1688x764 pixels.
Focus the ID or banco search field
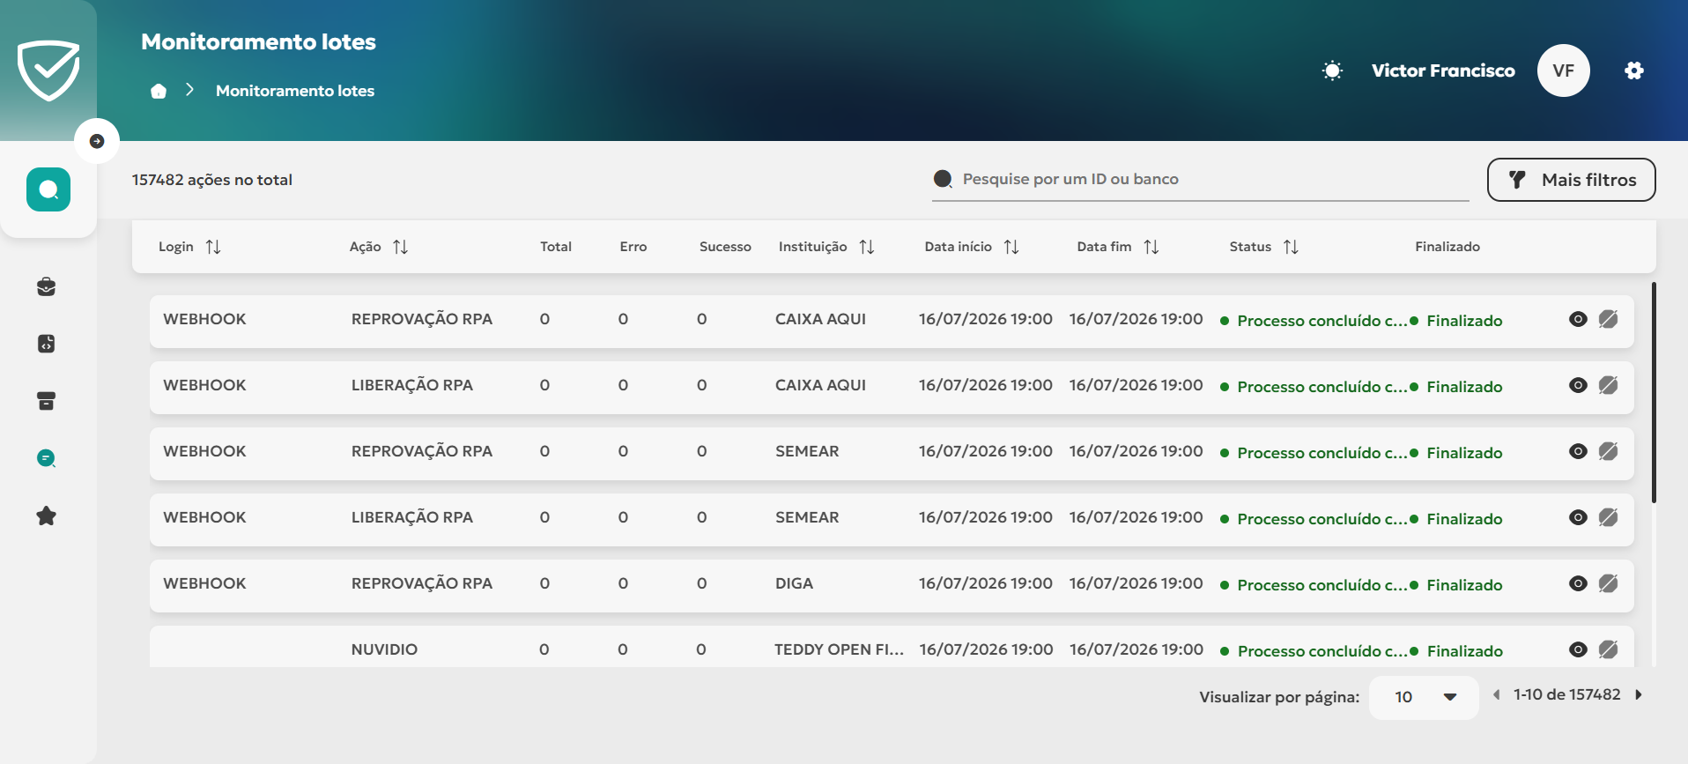coord(1201,180)
